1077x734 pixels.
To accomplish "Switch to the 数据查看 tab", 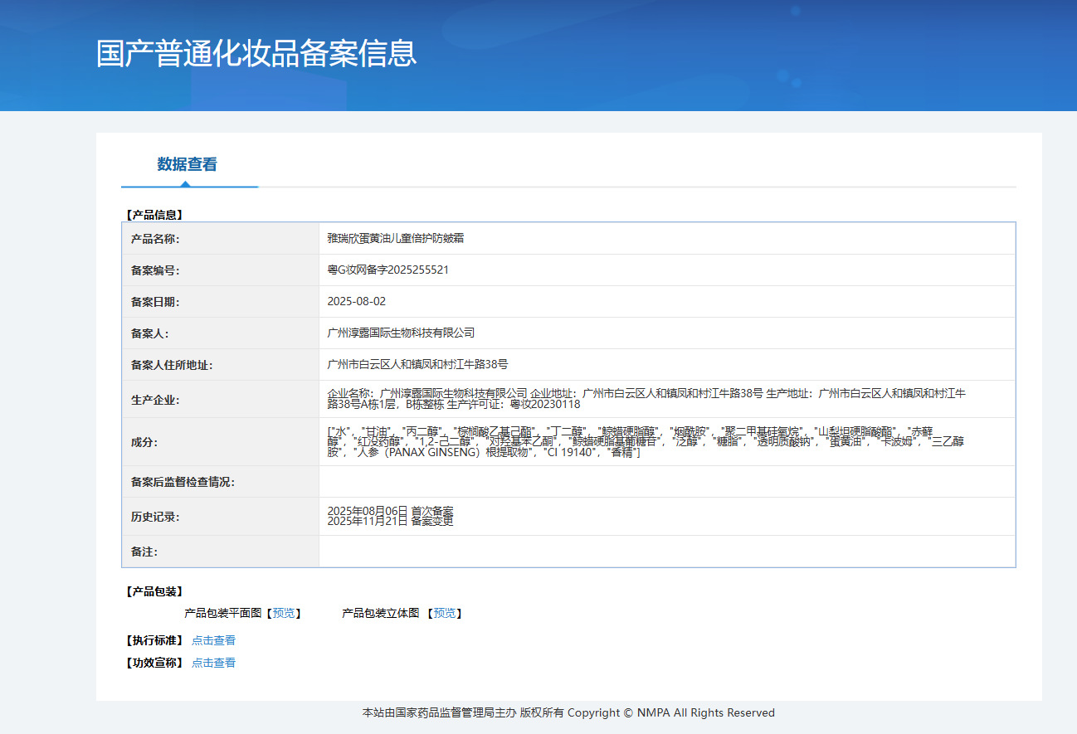I will coord(187,164).
